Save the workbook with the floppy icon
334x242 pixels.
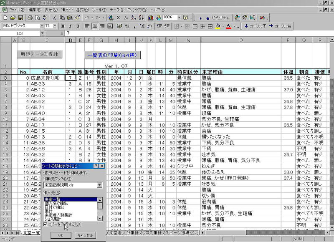pyautogui.click(x=20, y=18)
